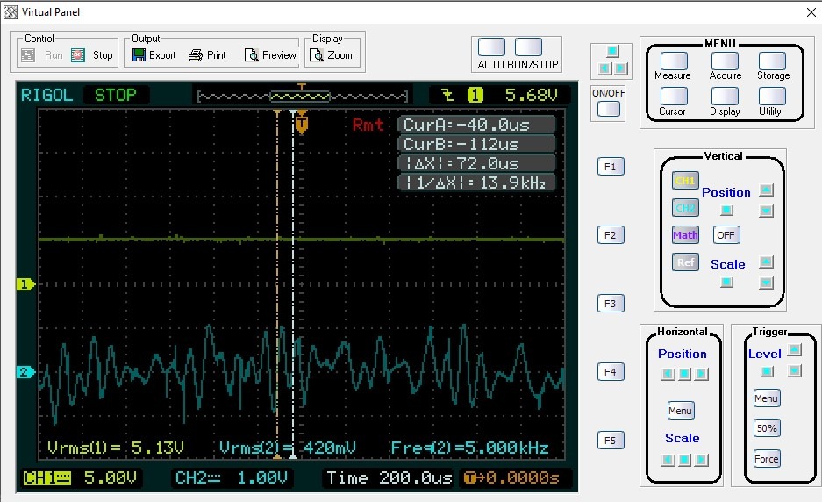Click the '5.68V' trigger level readout

(531, 95)
